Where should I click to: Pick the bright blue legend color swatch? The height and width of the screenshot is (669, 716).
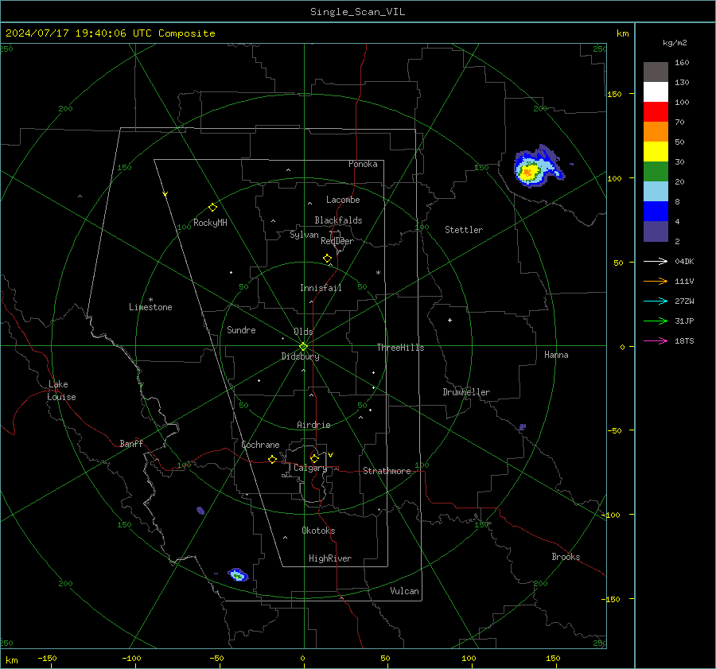click(x=656, y=212)
